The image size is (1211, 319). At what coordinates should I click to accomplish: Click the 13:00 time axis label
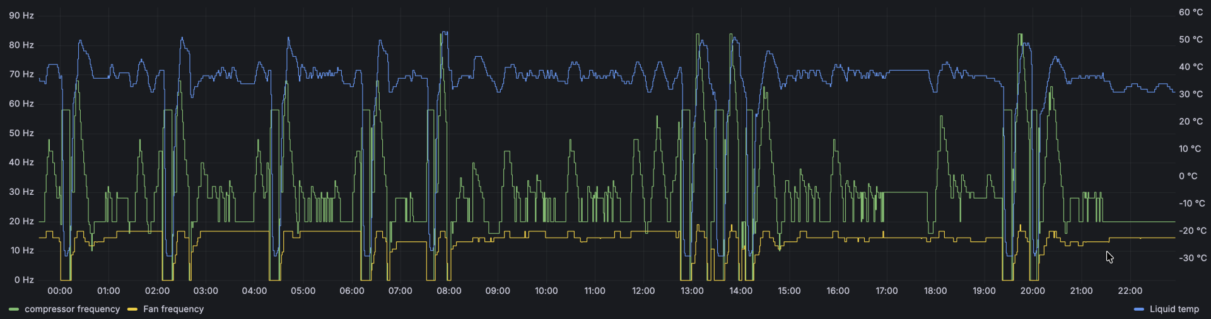coord(692,291)
